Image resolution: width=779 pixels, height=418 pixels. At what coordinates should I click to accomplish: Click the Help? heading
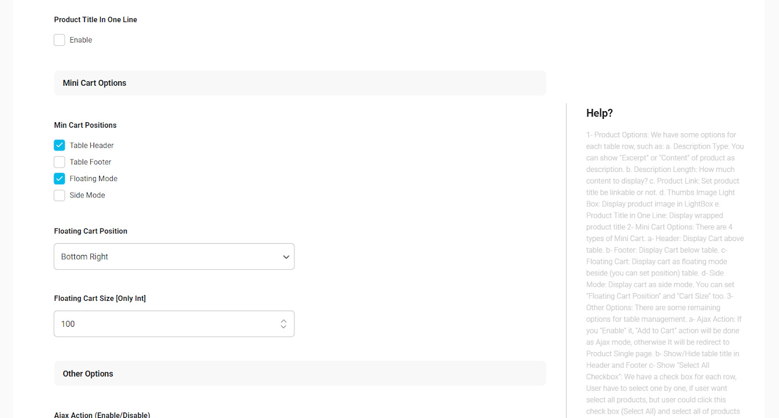[x=600, y=113]
